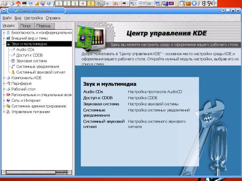Click the Внешний вид и темы icon
The image size is (242, 181).
8,38
